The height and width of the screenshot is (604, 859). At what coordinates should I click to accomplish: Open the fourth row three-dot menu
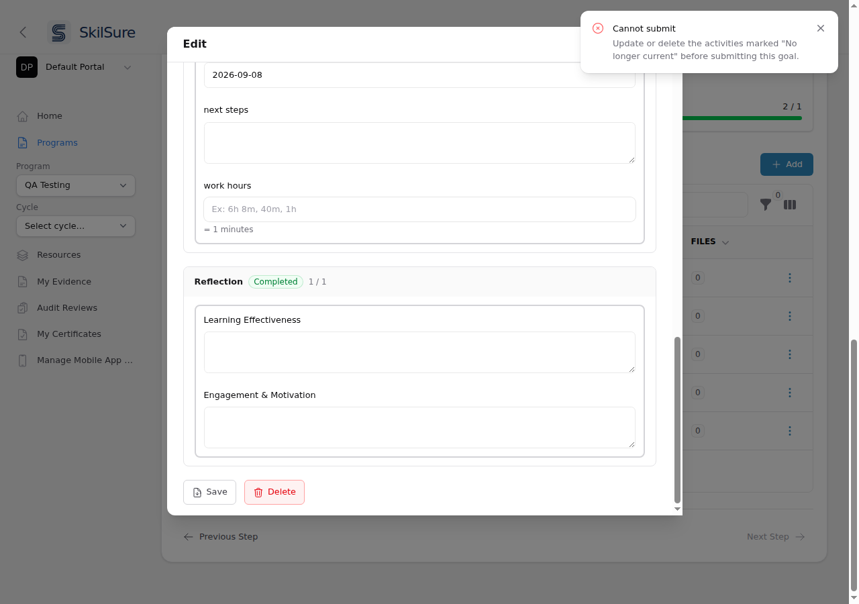790,393
